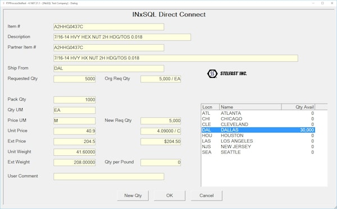Select the CLE CLEVELAND location row
337x209 pixels.
(x=258, y=124)
